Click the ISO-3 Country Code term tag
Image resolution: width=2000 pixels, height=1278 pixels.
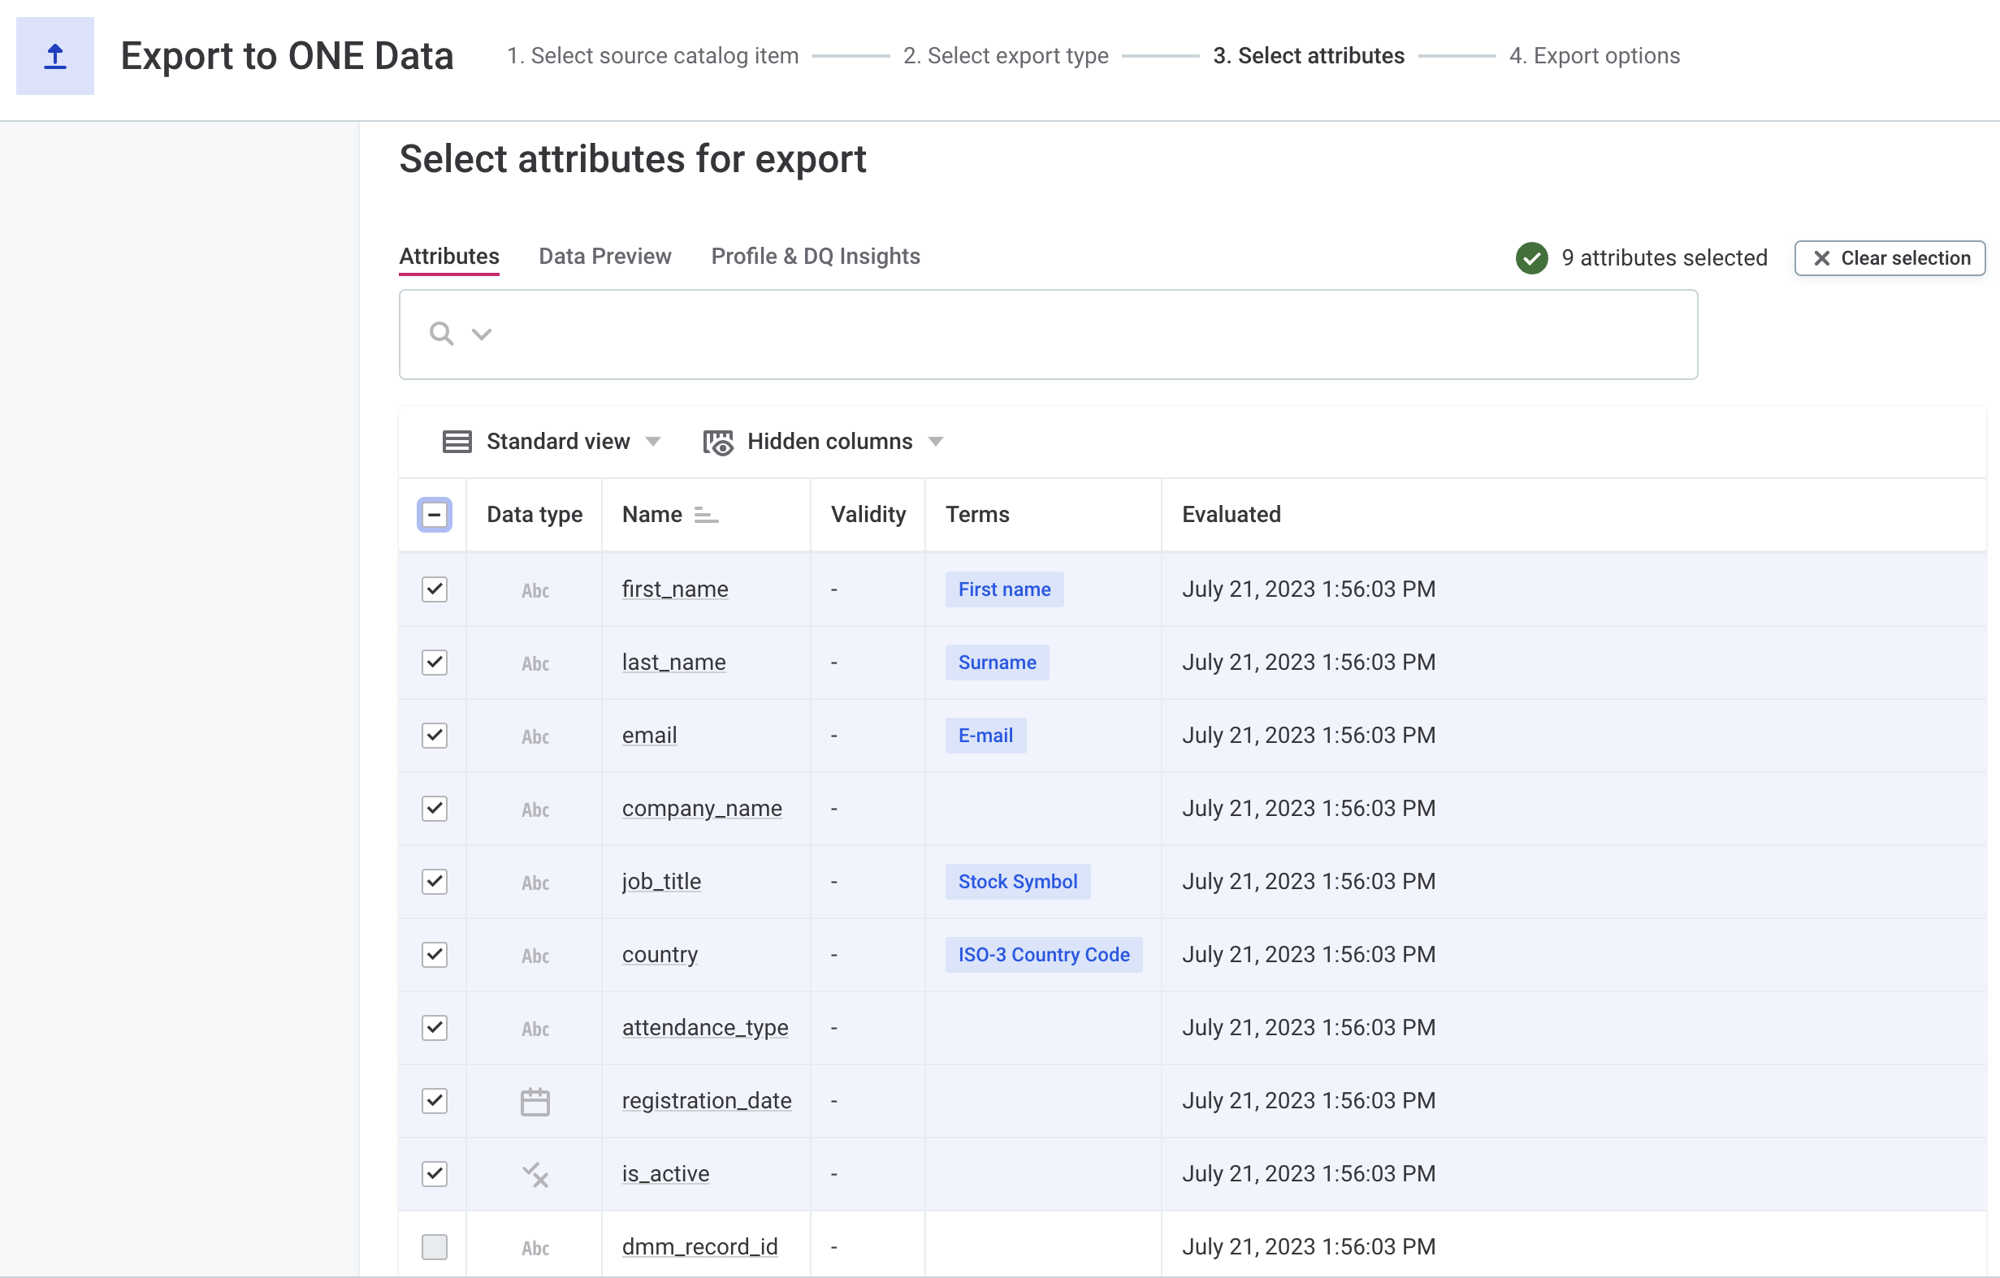click(x=1043, y=954)
